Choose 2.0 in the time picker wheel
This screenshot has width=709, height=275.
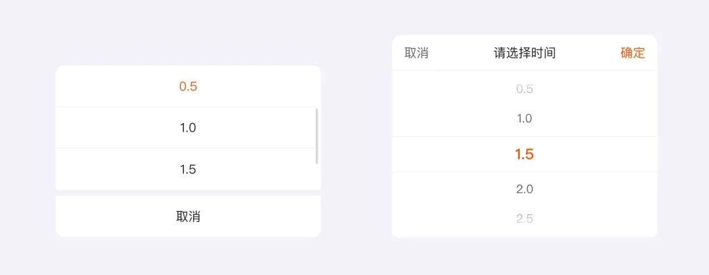(525, 189)
